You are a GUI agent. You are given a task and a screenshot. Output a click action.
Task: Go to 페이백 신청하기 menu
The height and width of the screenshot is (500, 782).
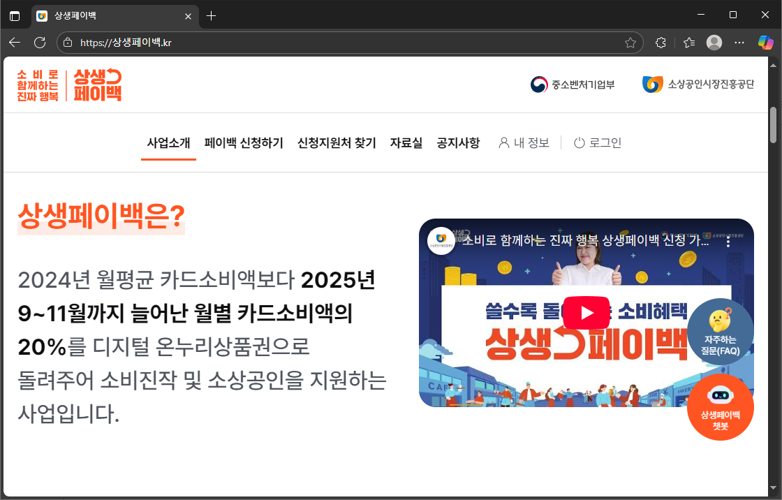(x=244, y=143)
